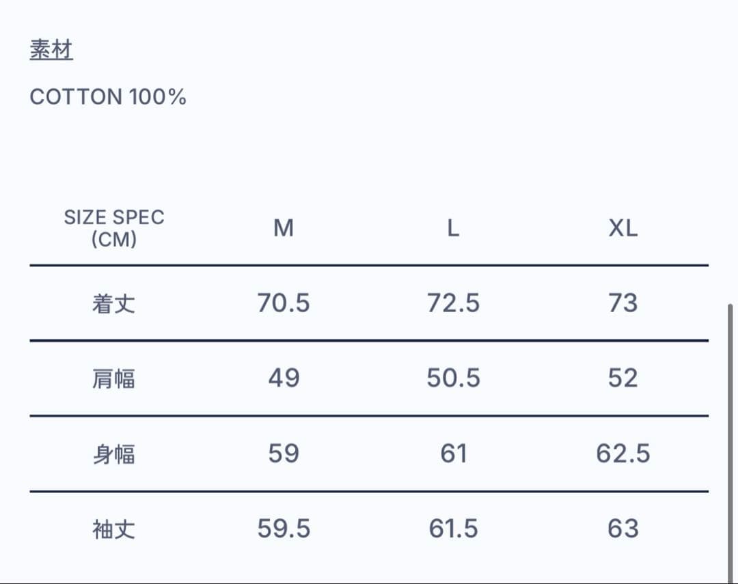This screenshot has height=584, width=738.
Task: Click the underlined 素材 heading
Action: coord(51,51)
